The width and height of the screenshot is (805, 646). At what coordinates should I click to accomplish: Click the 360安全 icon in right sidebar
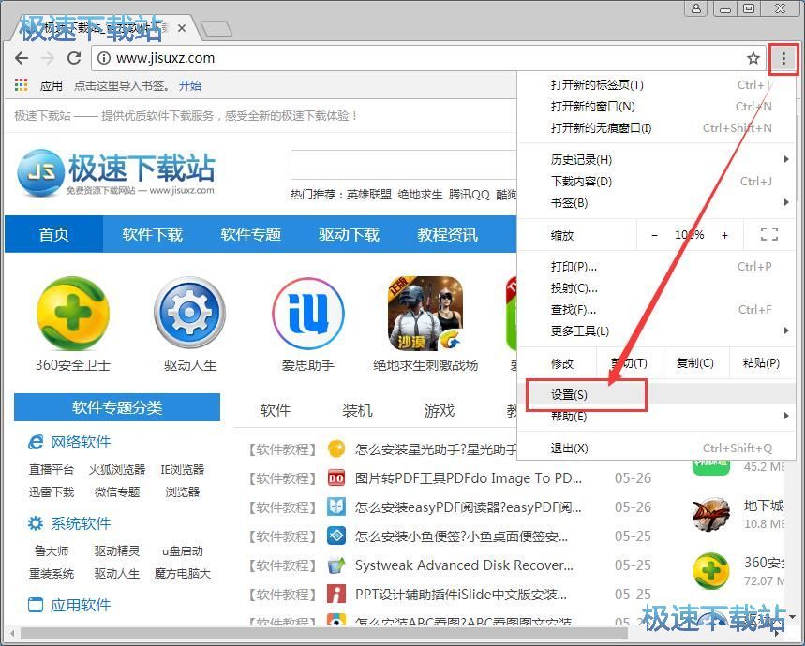710,571
